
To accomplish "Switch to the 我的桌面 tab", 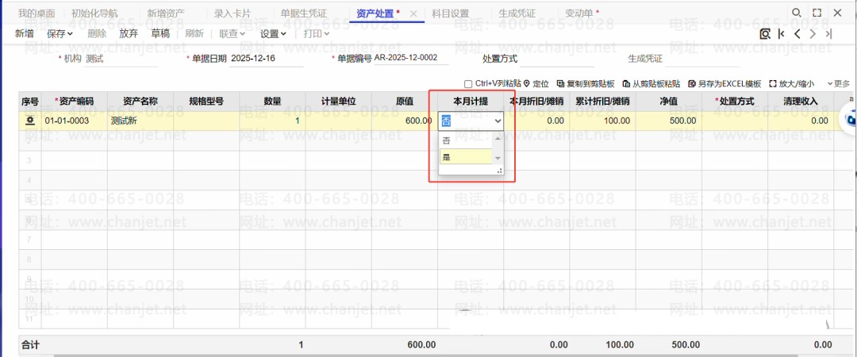I will click(36, 13).
